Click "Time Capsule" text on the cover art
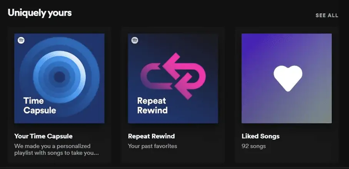 (x=40, y=106)
